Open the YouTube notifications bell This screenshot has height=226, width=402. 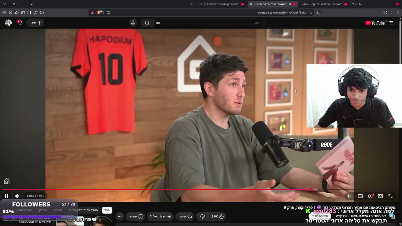point(20,23)
